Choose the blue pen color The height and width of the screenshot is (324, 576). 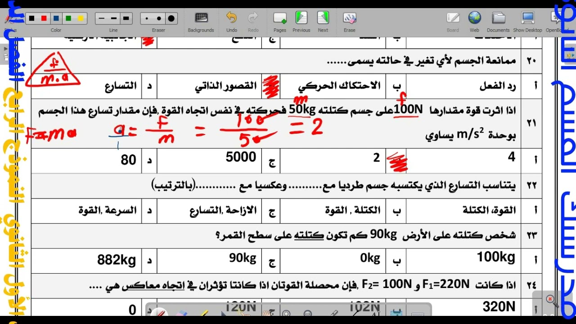pos(56,18)
